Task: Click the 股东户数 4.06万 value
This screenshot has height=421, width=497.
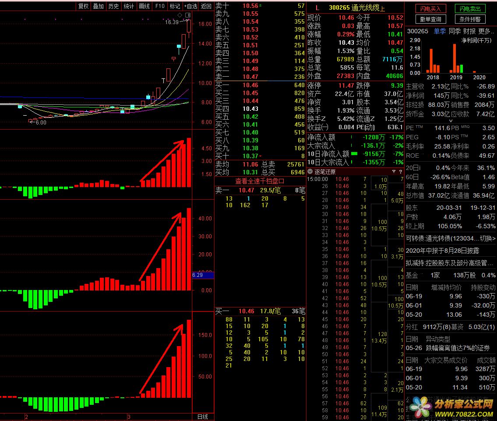Action: click(x=452, y=217)
